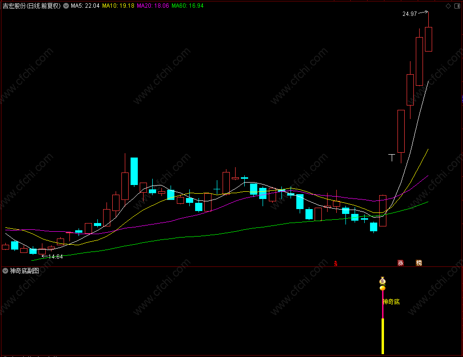Click the MA5: 22.04 indicator label

(x=85, y=6)
